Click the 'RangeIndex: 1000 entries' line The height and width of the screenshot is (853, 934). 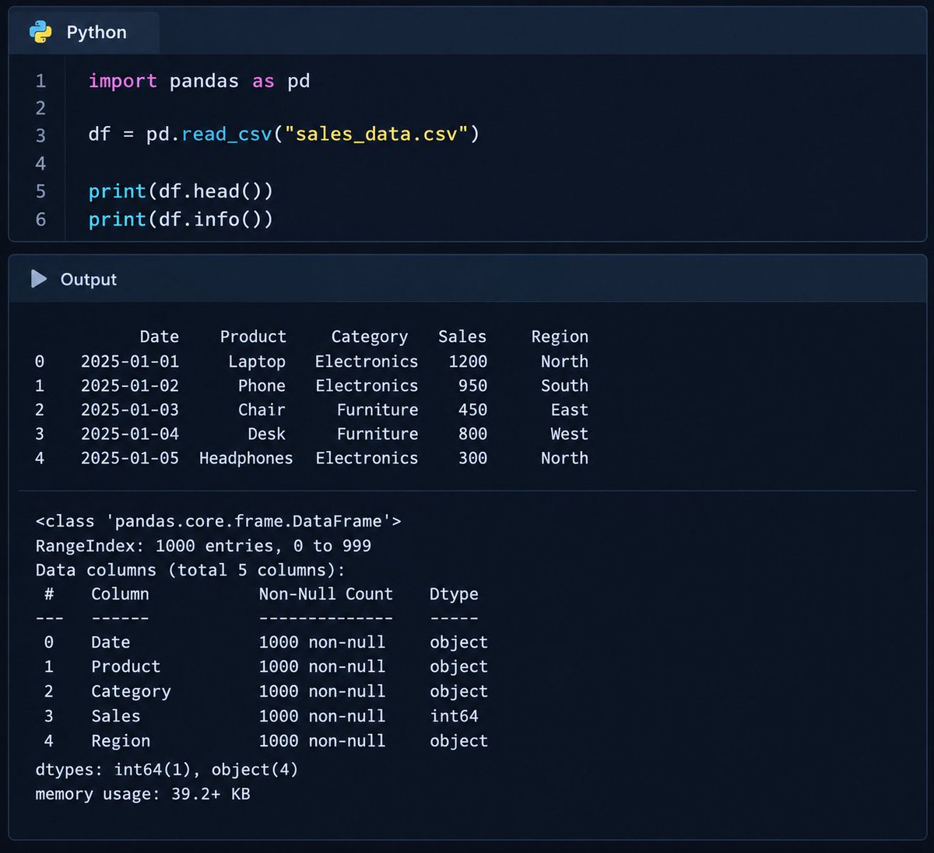click(203, 546)
